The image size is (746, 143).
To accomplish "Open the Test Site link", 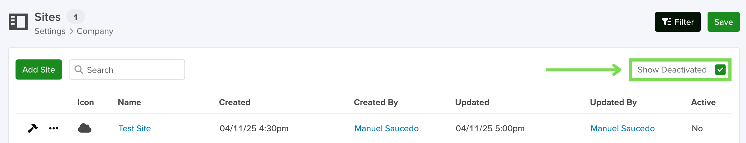I will coord(135,129).
